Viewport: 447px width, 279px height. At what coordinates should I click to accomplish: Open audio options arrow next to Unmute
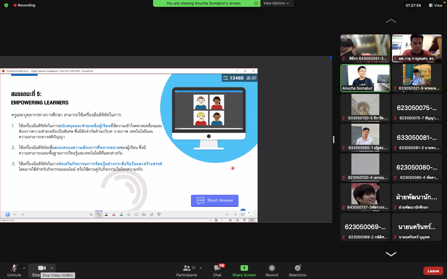(x=24, y=268)
